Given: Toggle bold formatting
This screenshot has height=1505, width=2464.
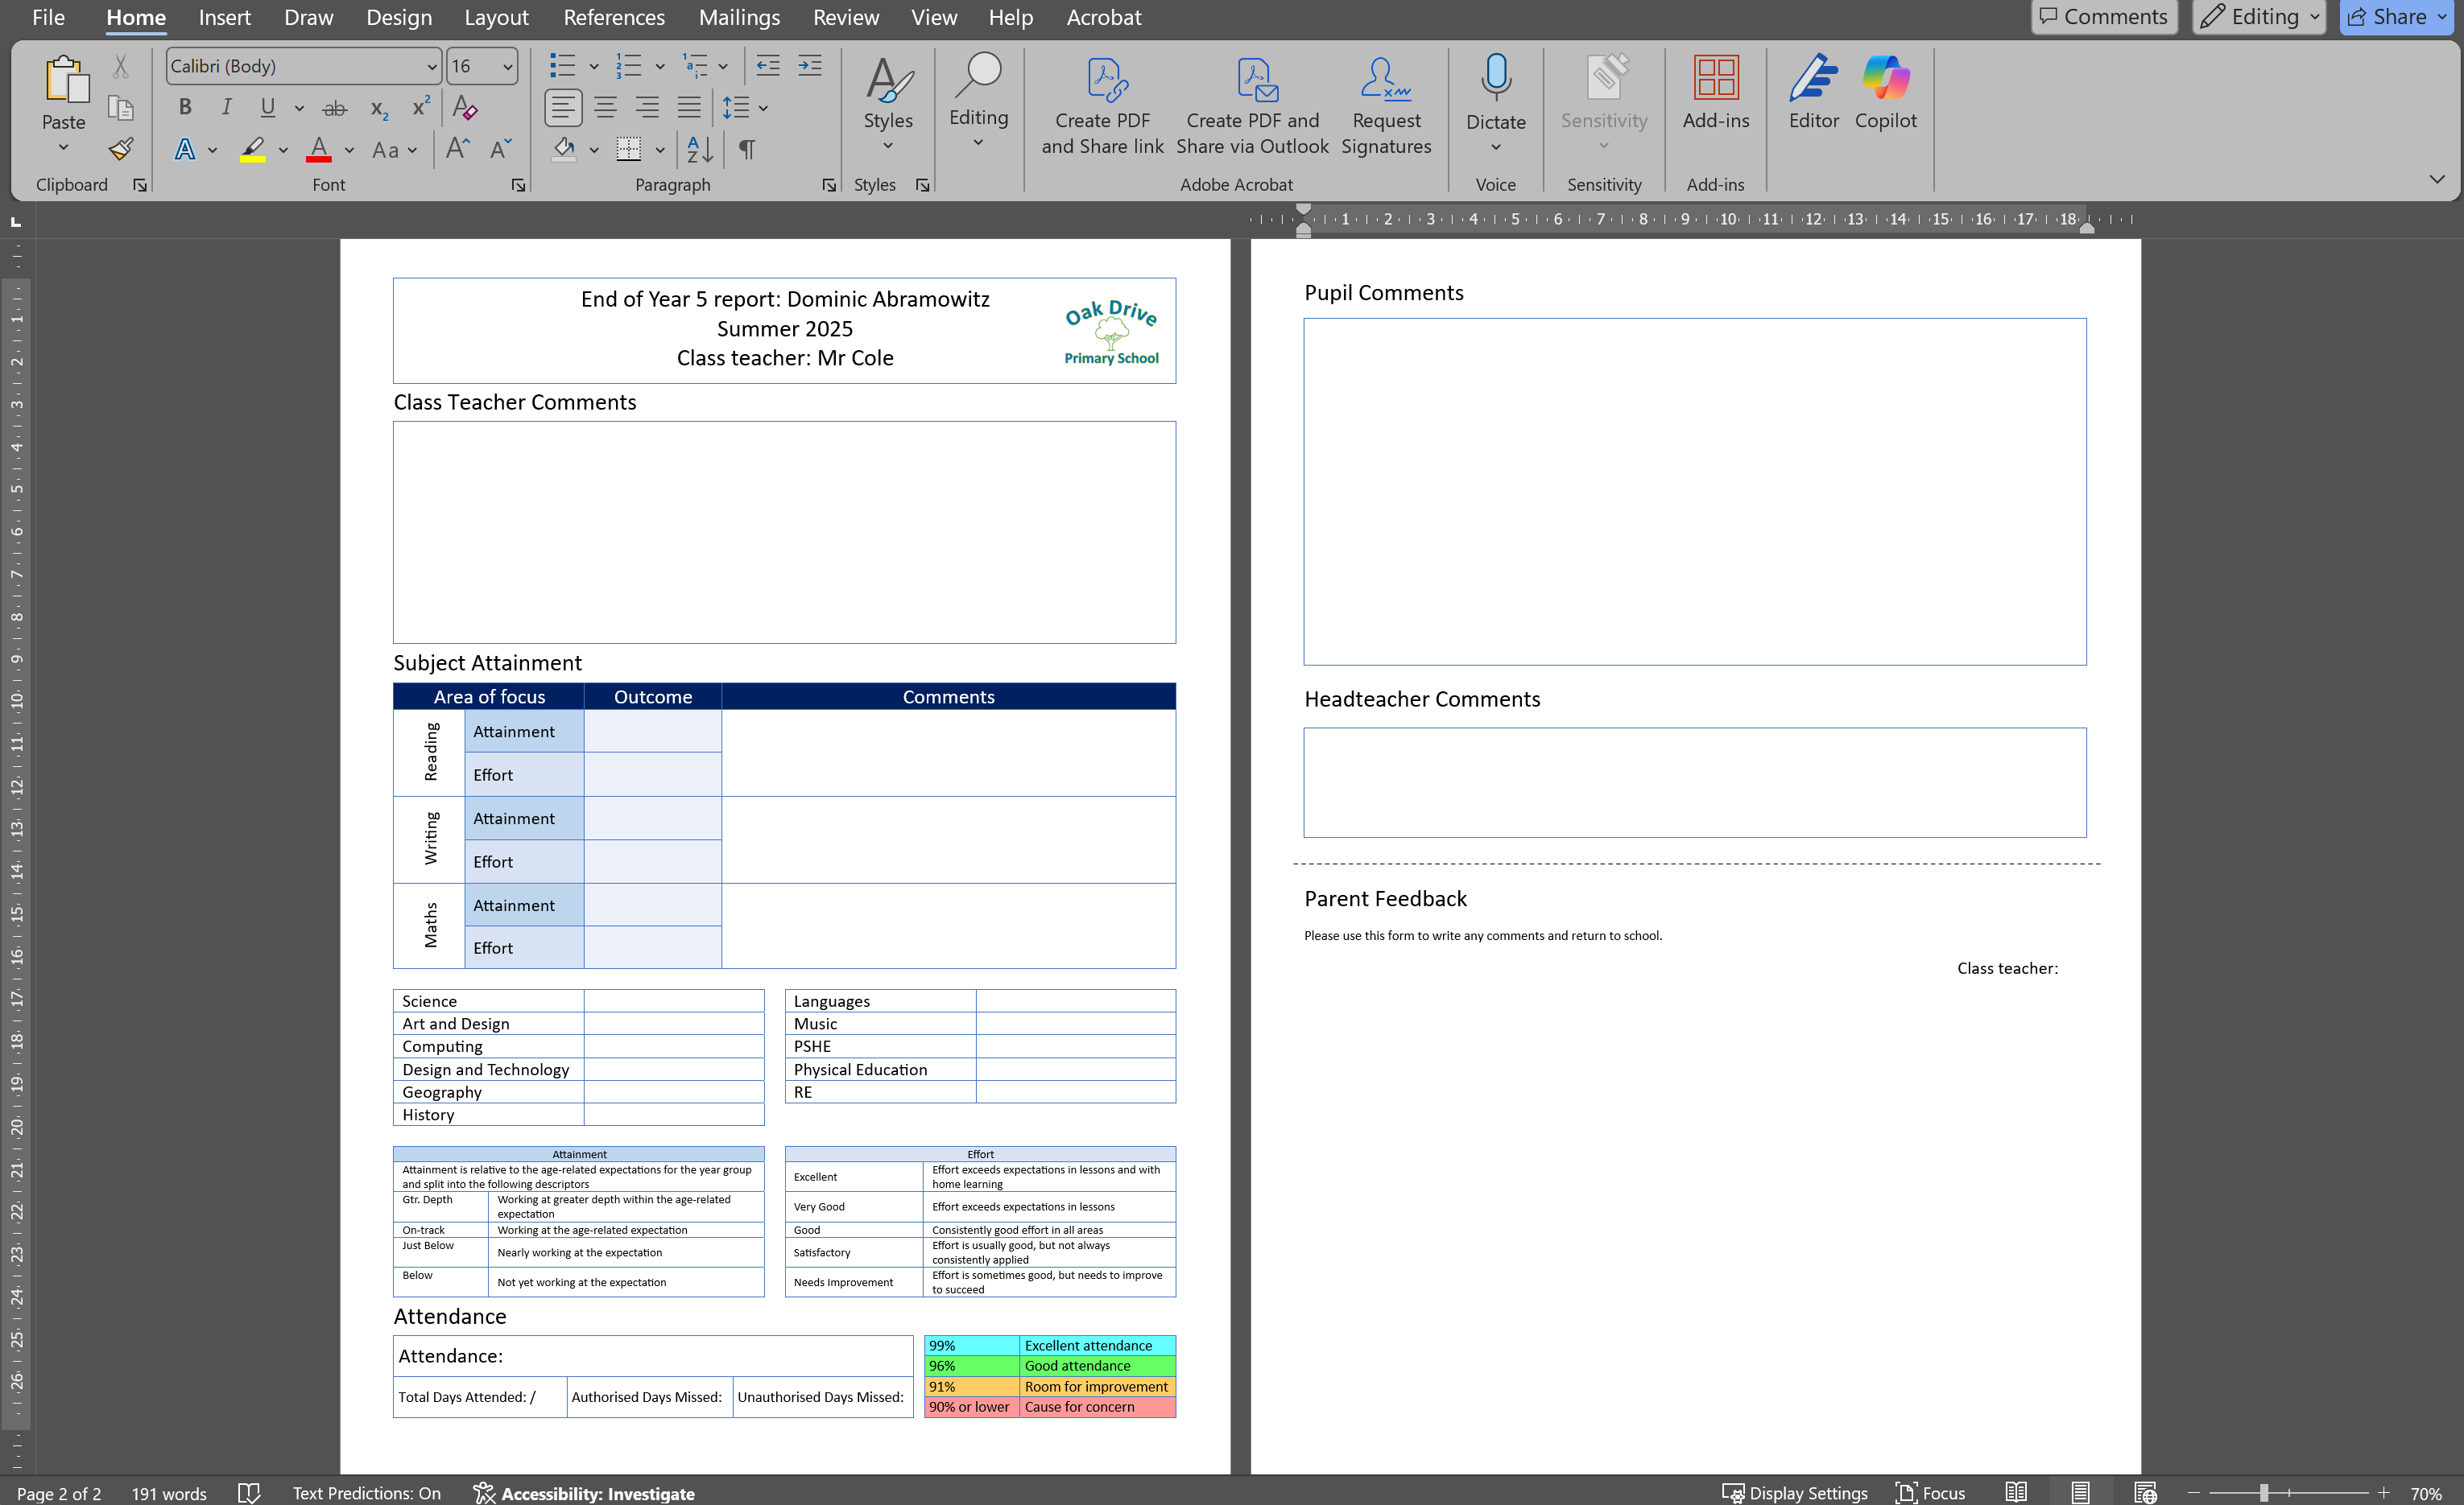Looking at the screenshot, I should pyautogui.click(x=185, y=107).
